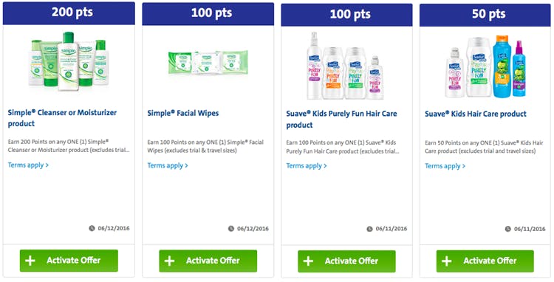
Task: Click the Simple Cleanser or Moisturizer product title
Action: pos(62,118)
